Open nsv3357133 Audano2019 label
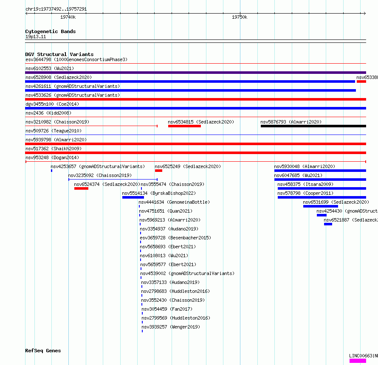378x365 pixels. tap(170, 282)
